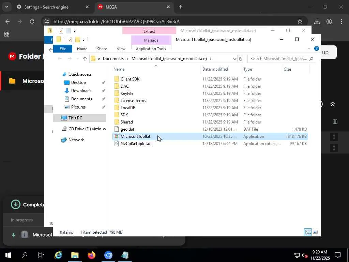Select the SDK folder row
Viewport: 349px width, 262px height.
coord(210,115)
